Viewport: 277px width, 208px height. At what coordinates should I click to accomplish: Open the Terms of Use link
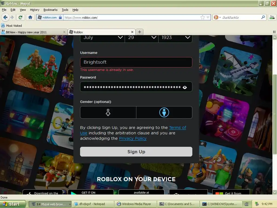click(x=177, y=128)
